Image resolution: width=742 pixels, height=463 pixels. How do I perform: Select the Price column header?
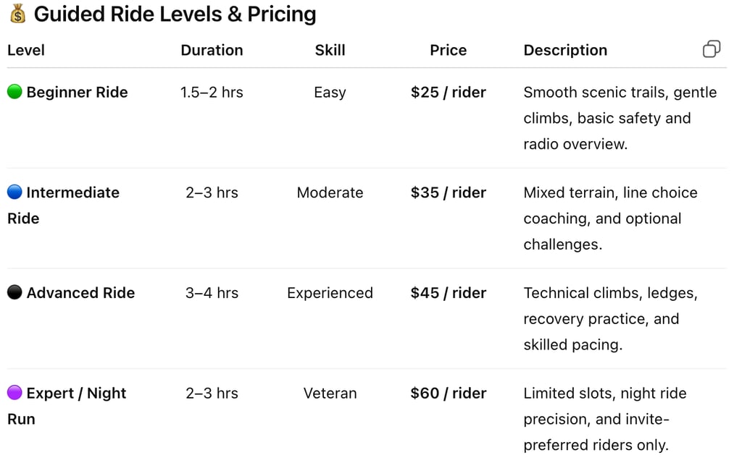[448, 50]
